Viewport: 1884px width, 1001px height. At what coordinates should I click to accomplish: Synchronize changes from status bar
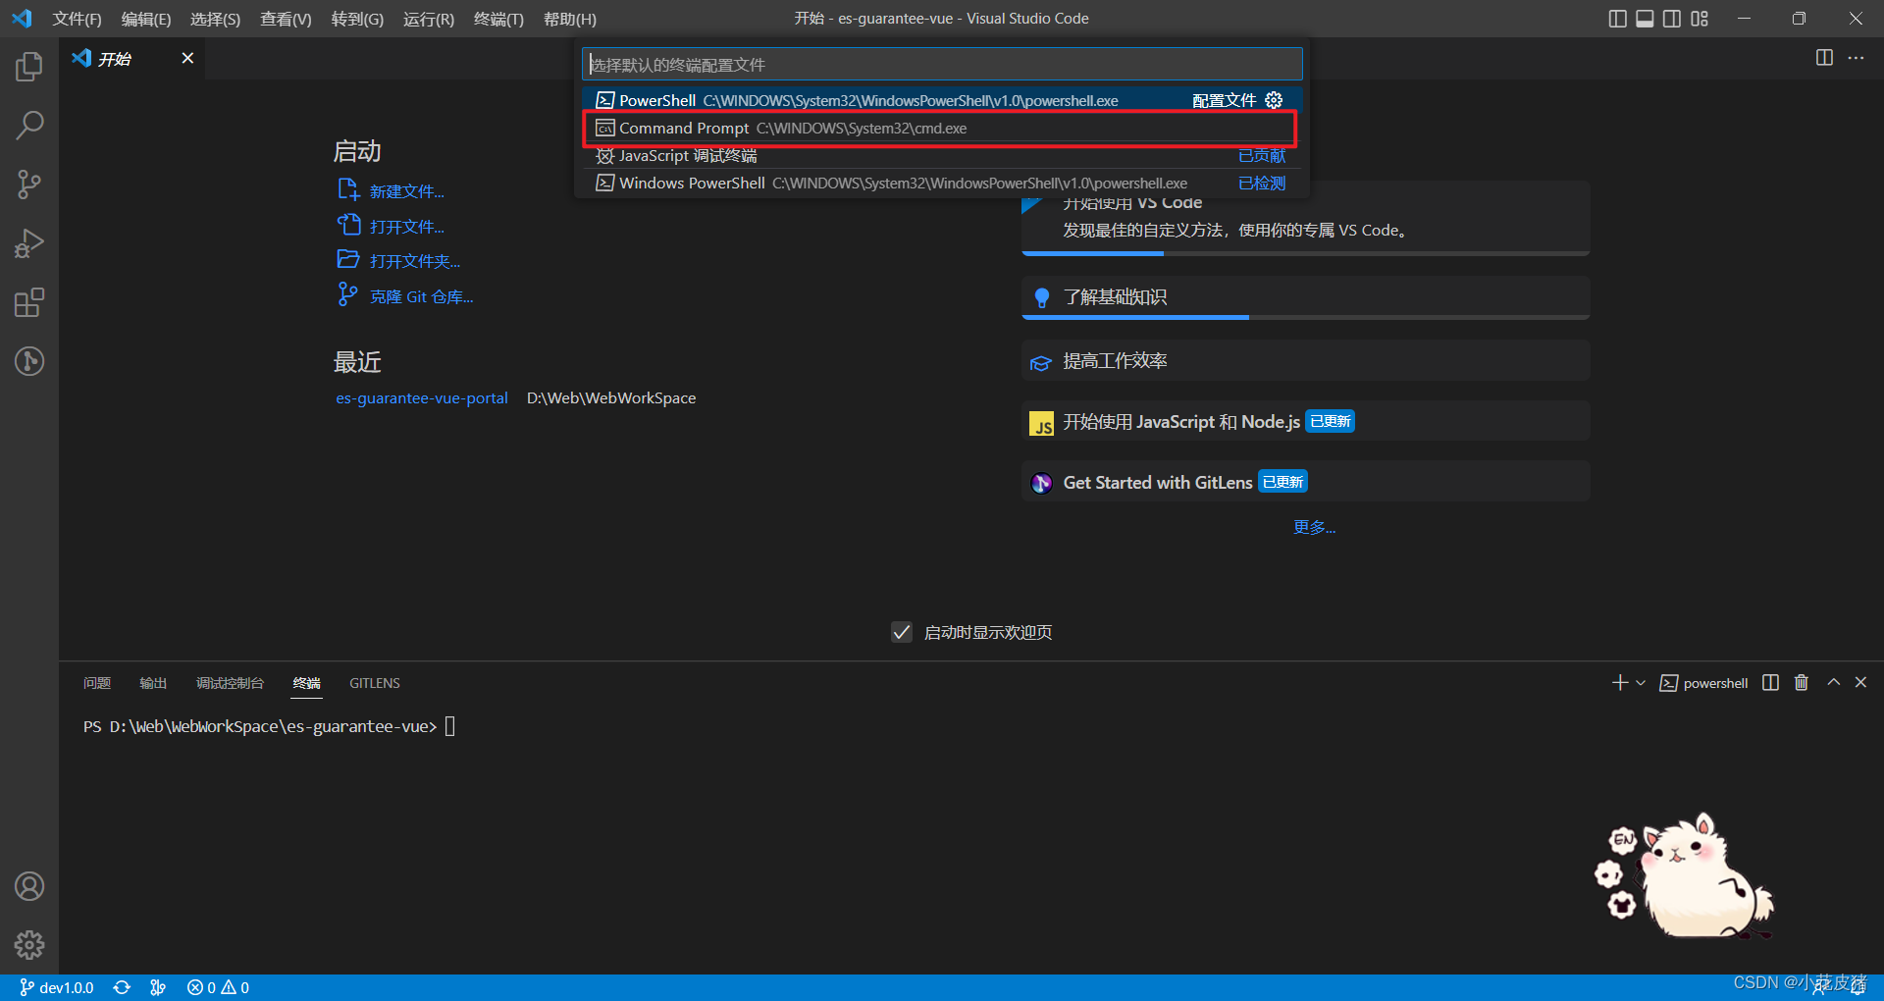tap(122, 987)
